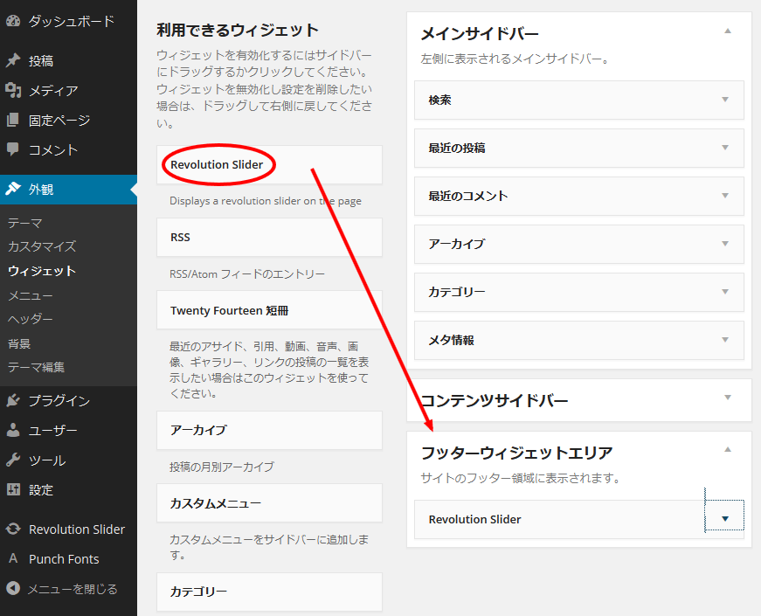Click the pushpin icon next to 投稿
The width and height of the screenshot is (761, 616).
(x=13, y=60)
